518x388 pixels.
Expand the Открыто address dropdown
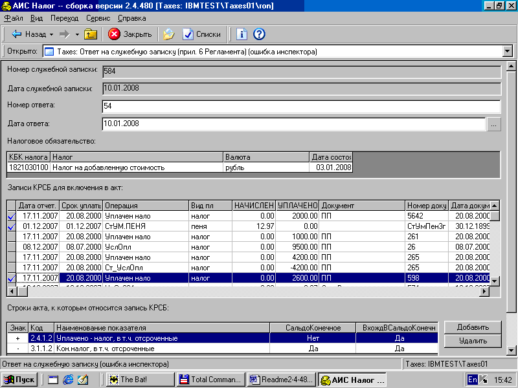tap(507, 51)
